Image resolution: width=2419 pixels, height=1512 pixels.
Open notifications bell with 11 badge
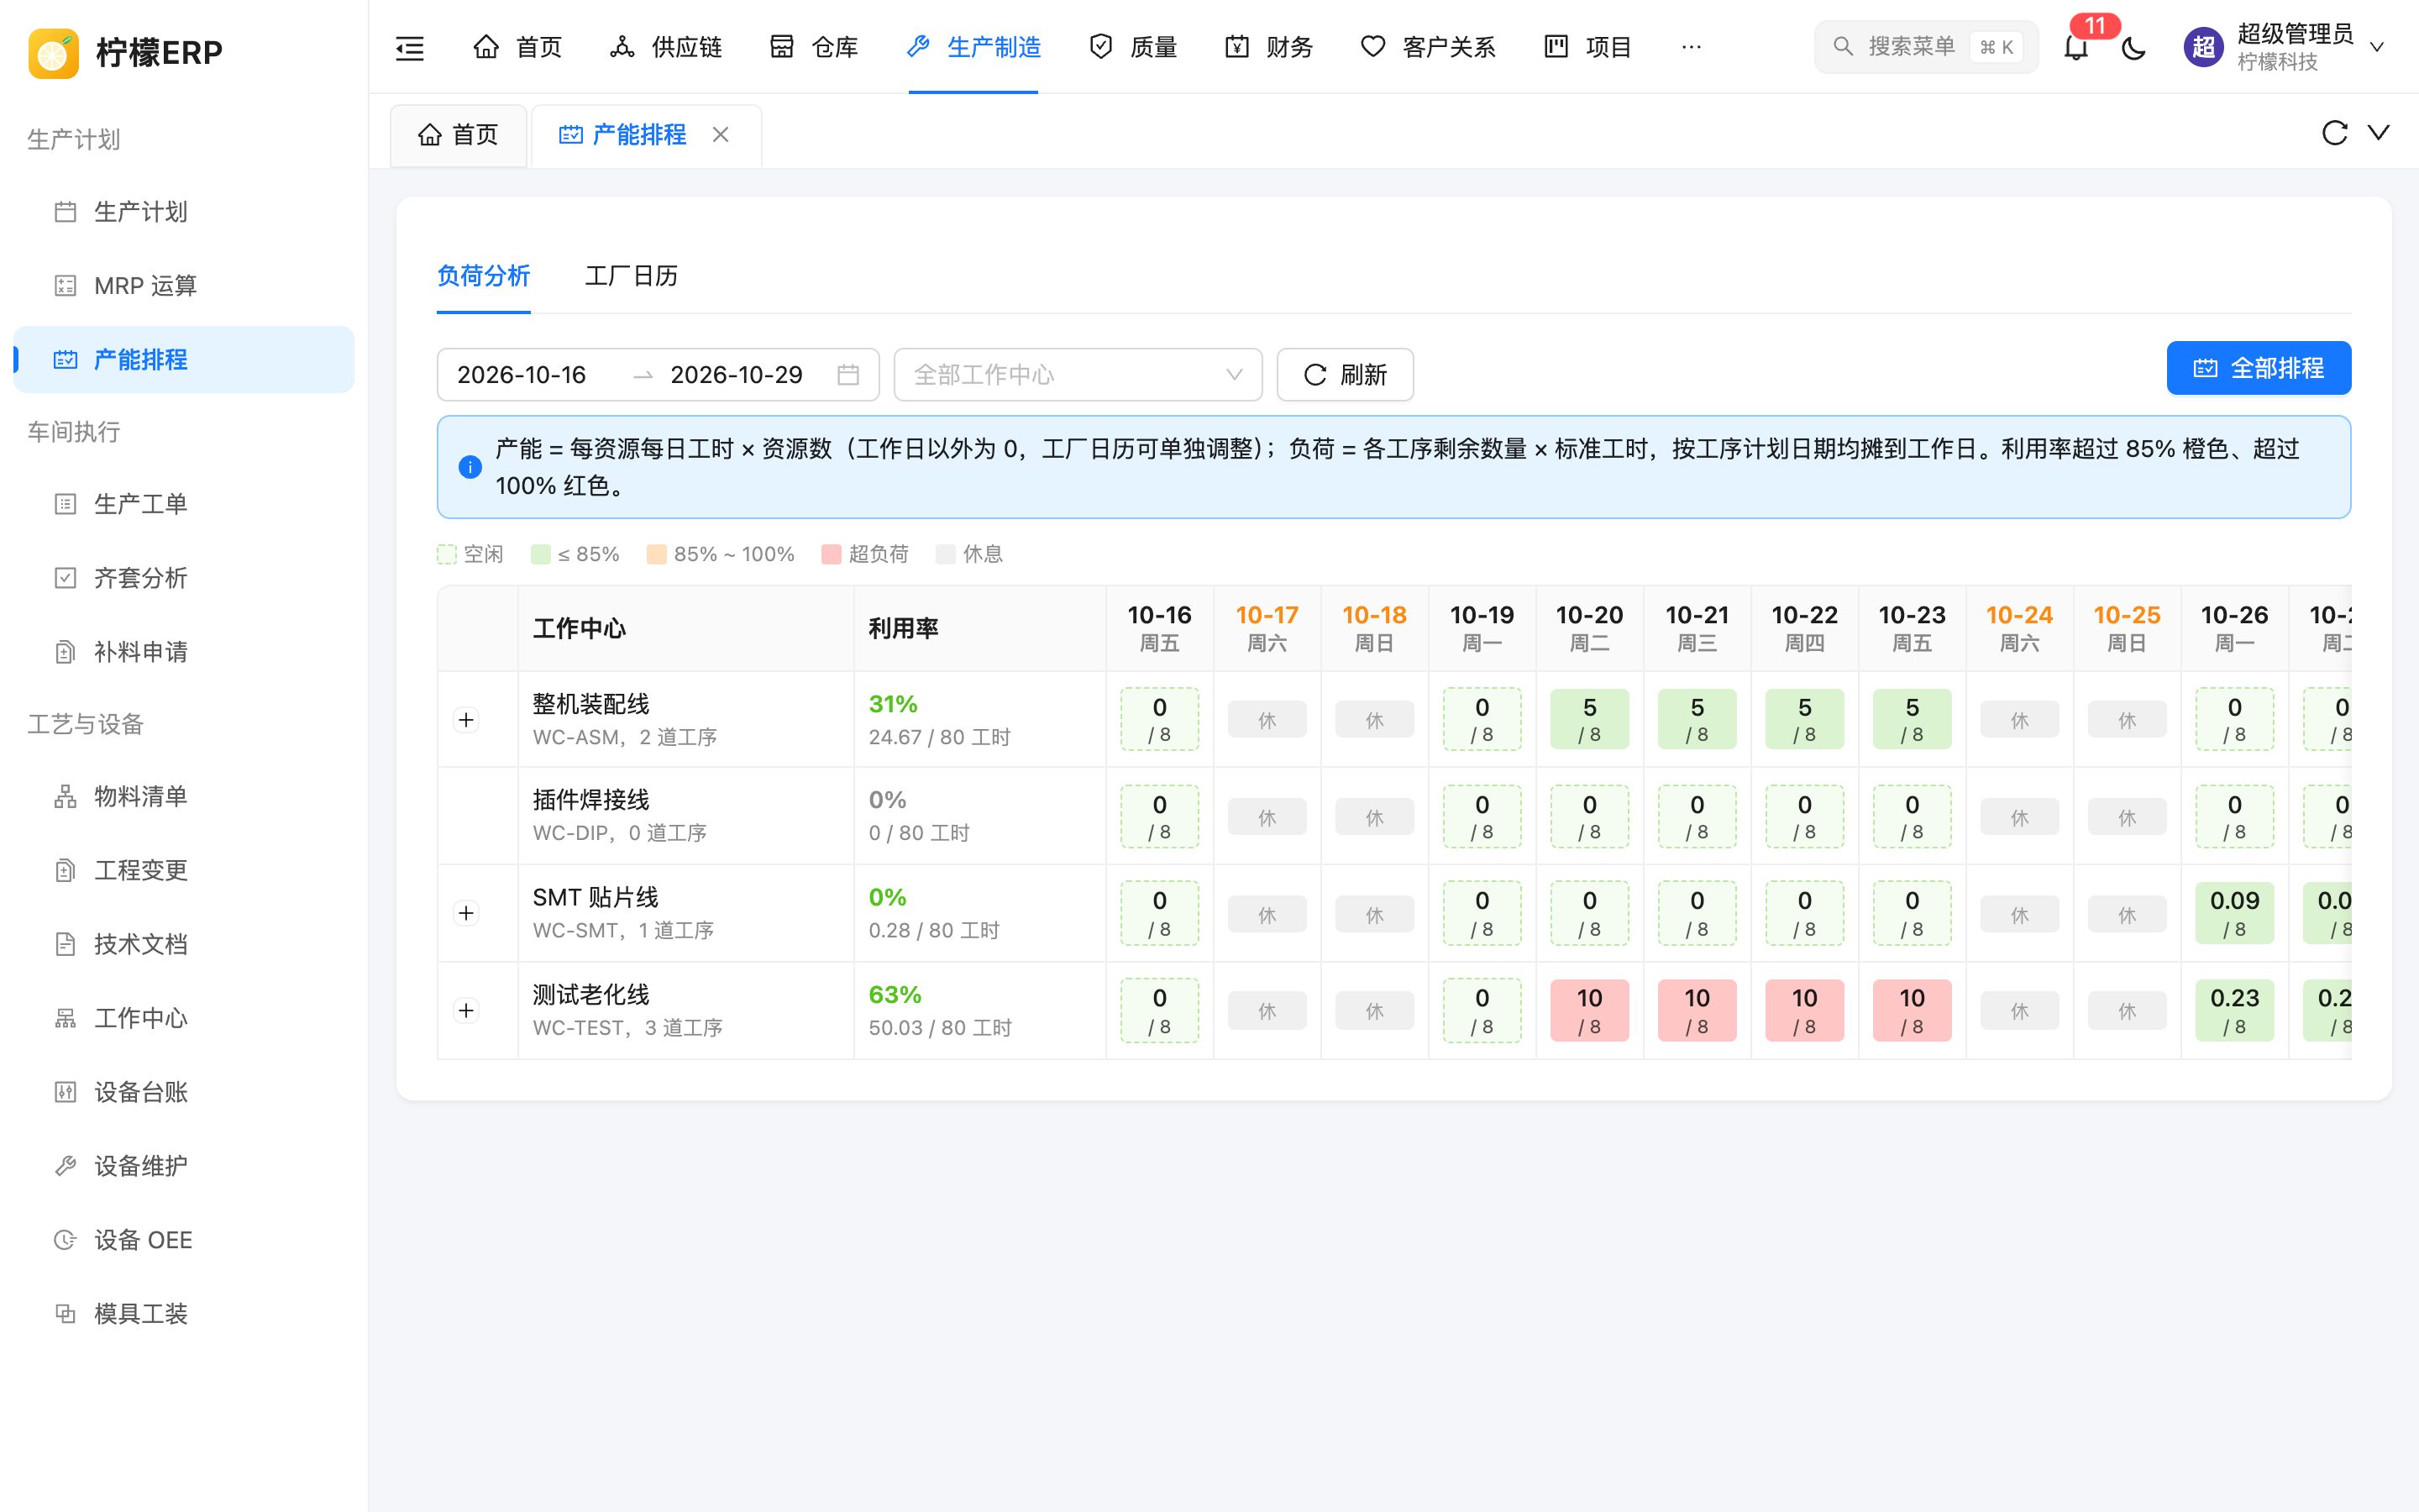(x=2075, y=47)
